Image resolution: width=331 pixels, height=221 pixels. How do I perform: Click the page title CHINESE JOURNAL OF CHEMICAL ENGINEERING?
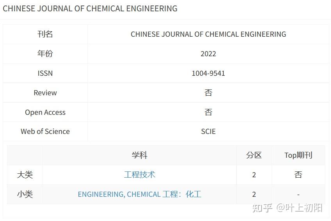pos(90,9)
